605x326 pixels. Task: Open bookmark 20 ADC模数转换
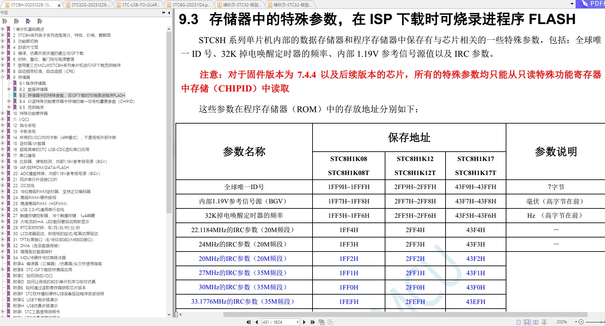(56, 174)
